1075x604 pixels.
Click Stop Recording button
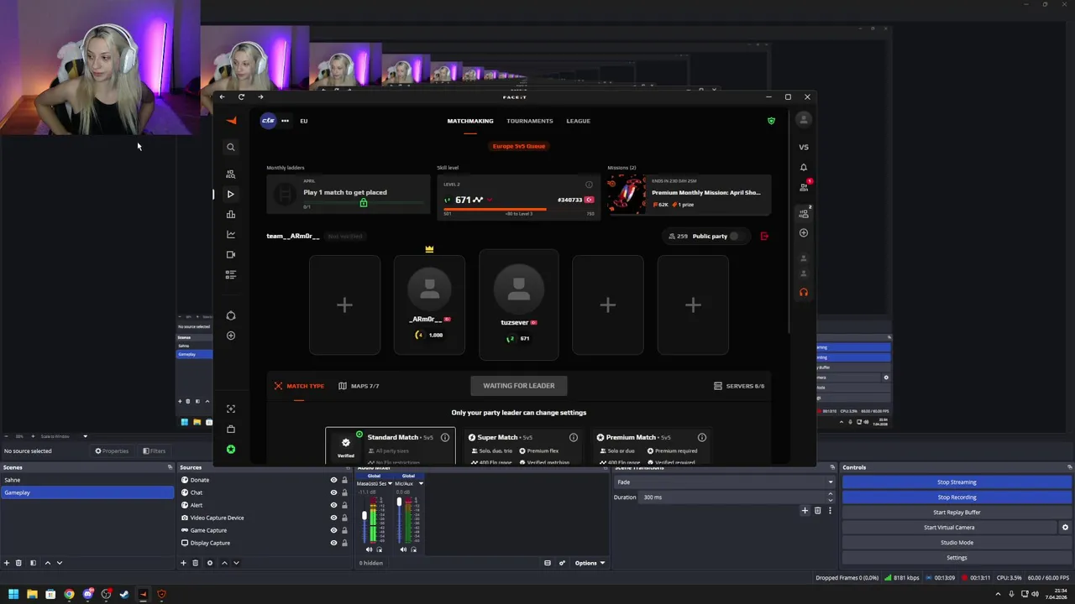[x=957, y=497]
